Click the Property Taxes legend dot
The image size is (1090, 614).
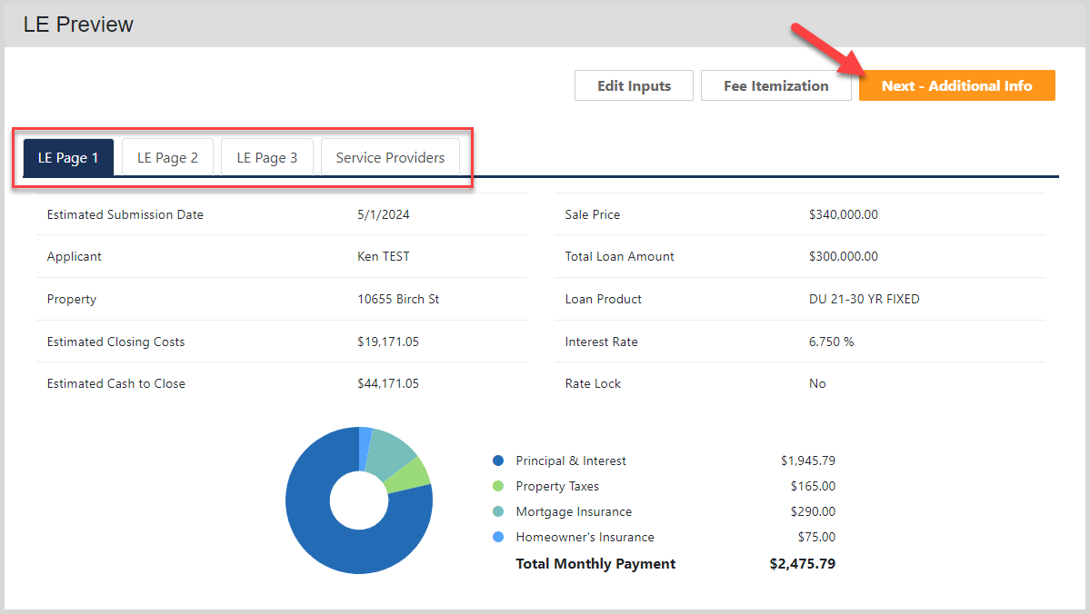[498, 486]
